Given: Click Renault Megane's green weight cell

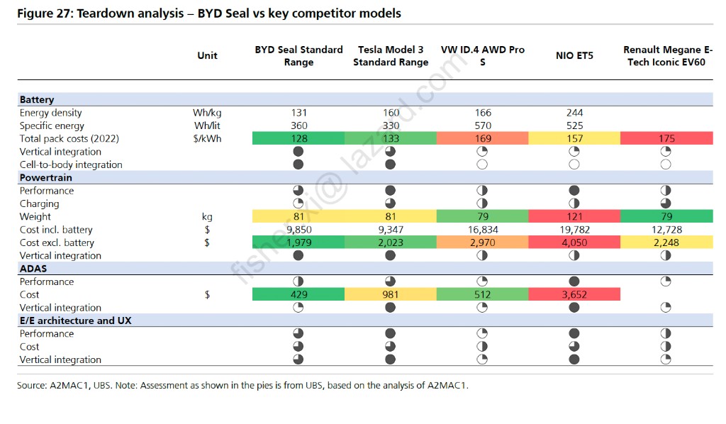Looking at the screenshot, I should (x=666, y=217).
